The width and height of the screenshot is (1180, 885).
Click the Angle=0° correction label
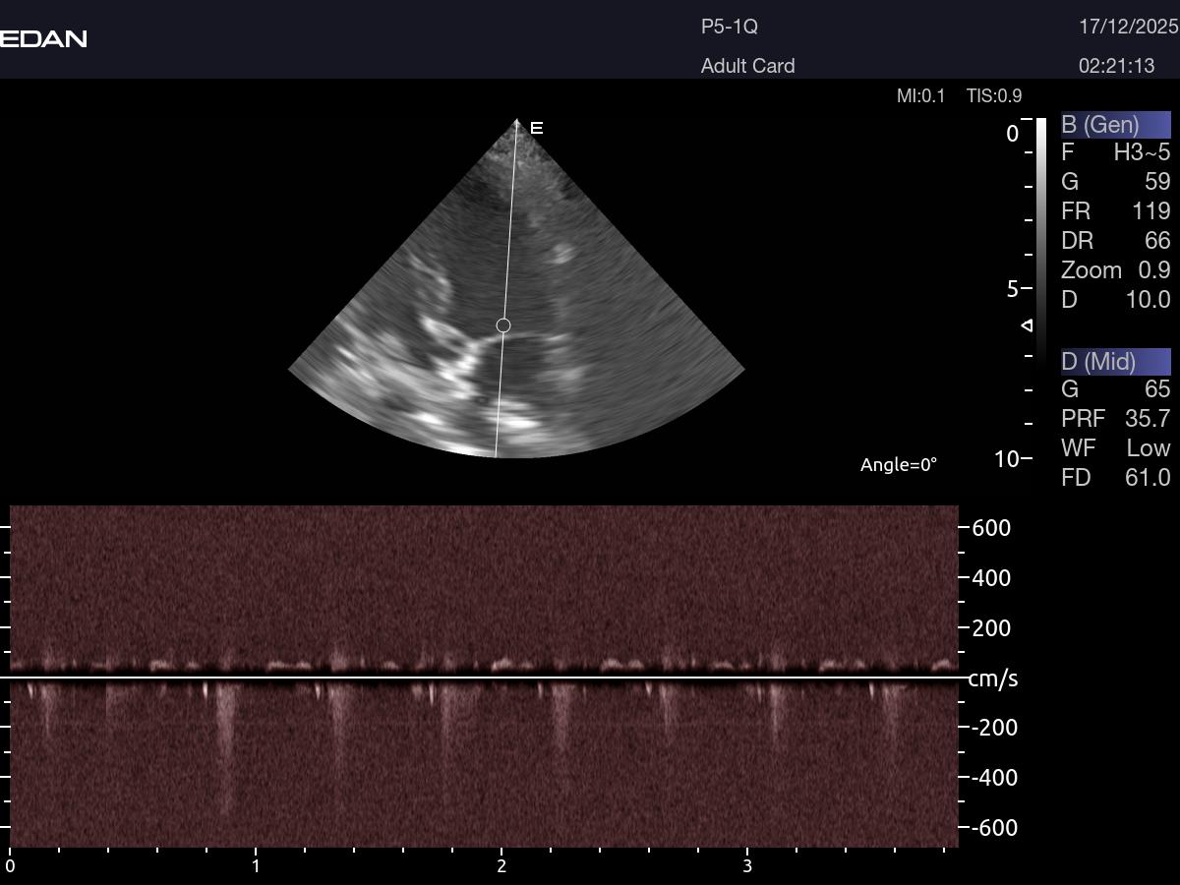pos(899,465)
